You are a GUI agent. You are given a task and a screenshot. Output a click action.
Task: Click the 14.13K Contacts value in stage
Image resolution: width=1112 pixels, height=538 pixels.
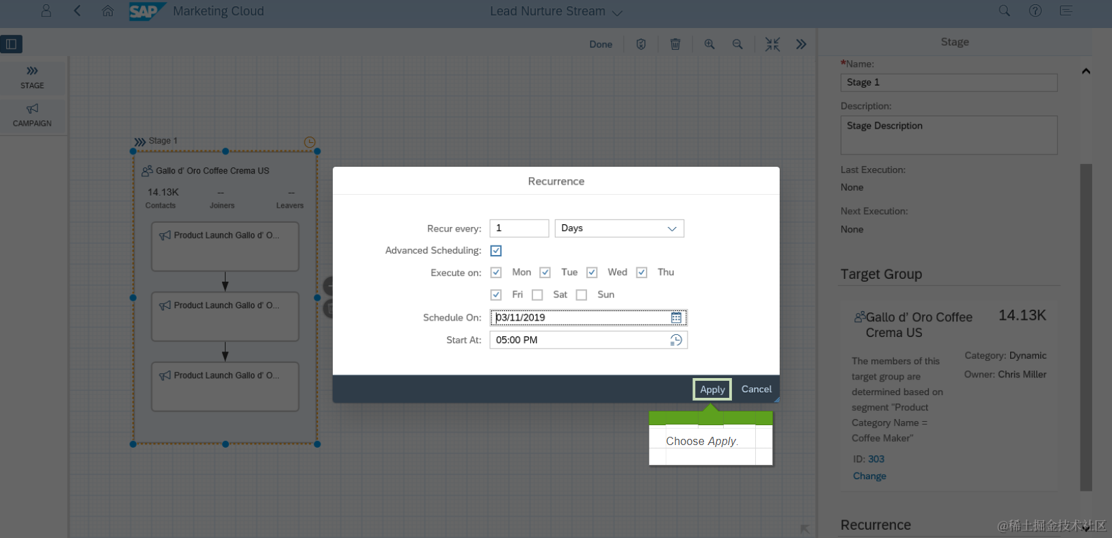pyautogui.click(x=163, y=192)
